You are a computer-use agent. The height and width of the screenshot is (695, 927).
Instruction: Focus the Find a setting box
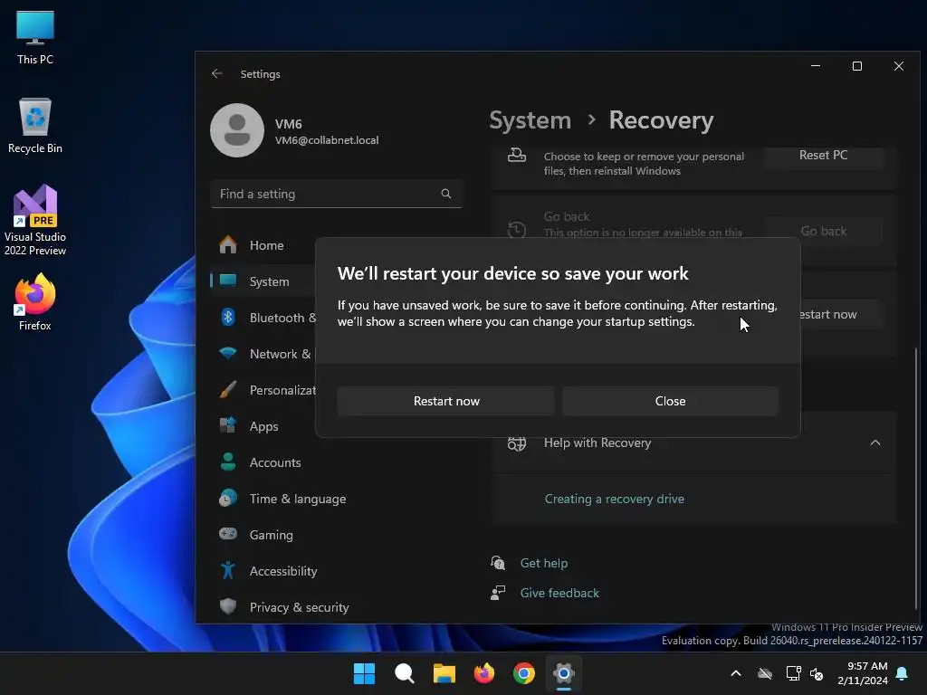click(x=336, y=194)
